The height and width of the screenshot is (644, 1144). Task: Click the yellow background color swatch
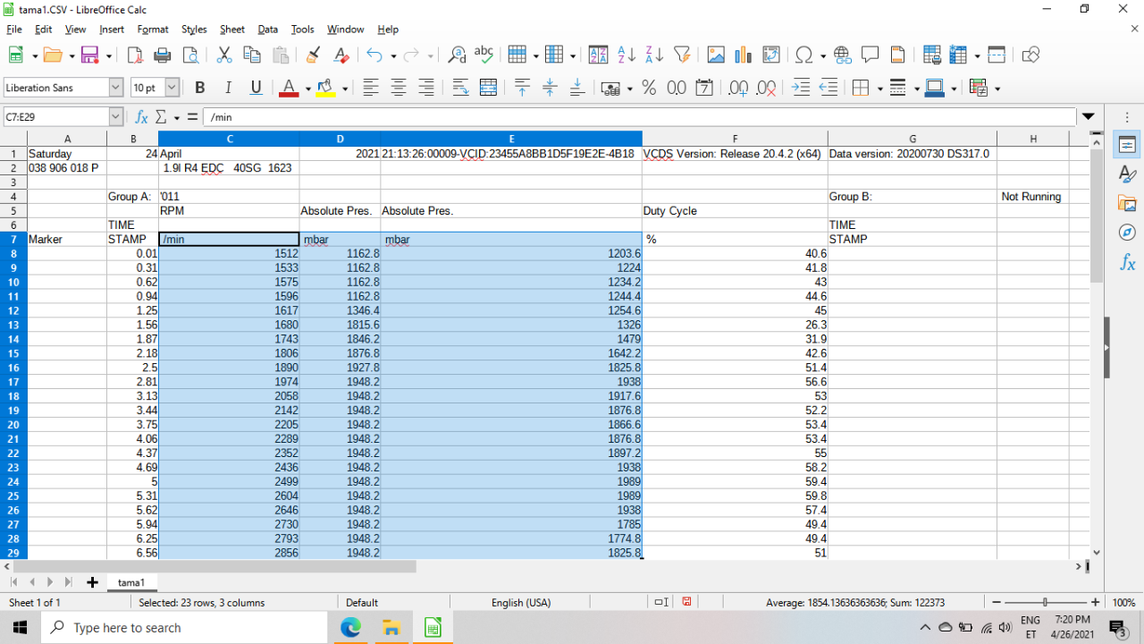pyautogui.click(x=325, y=88)
